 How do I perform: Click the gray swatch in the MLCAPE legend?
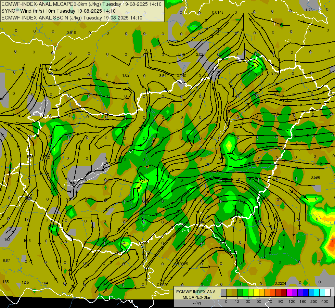(x=223, y=293)
